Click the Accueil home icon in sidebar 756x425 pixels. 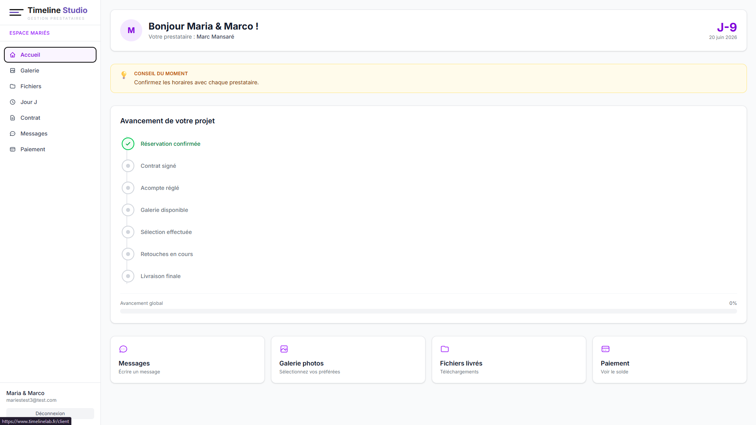coord(13,55)
